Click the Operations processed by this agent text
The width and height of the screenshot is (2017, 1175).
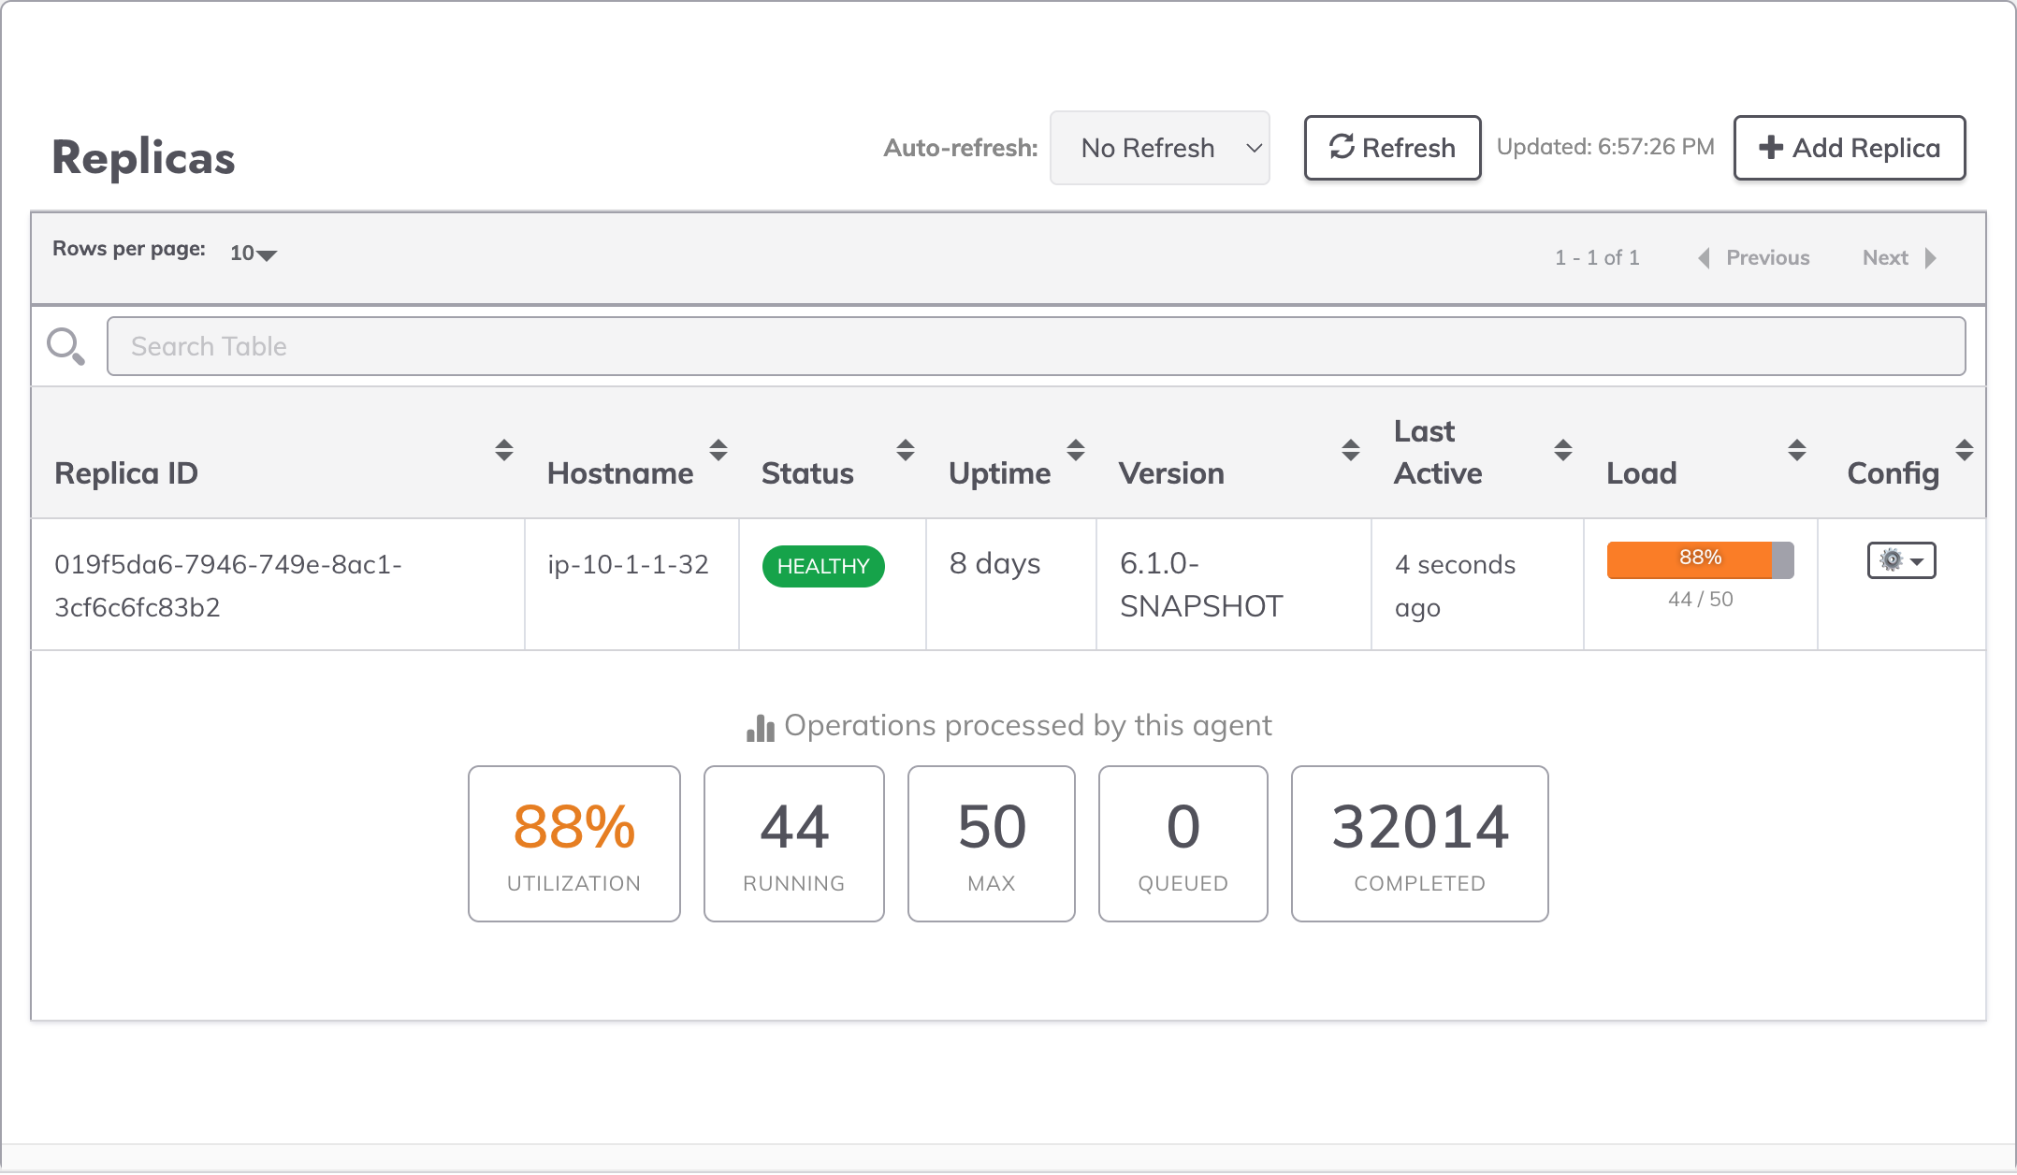coord(1028,726)
